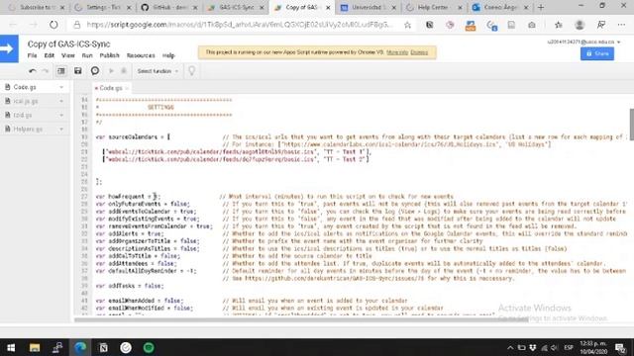634x356 pixels.
Task: Expand the ical.js.gs file options arrow
Action: (x=61, y=101)
